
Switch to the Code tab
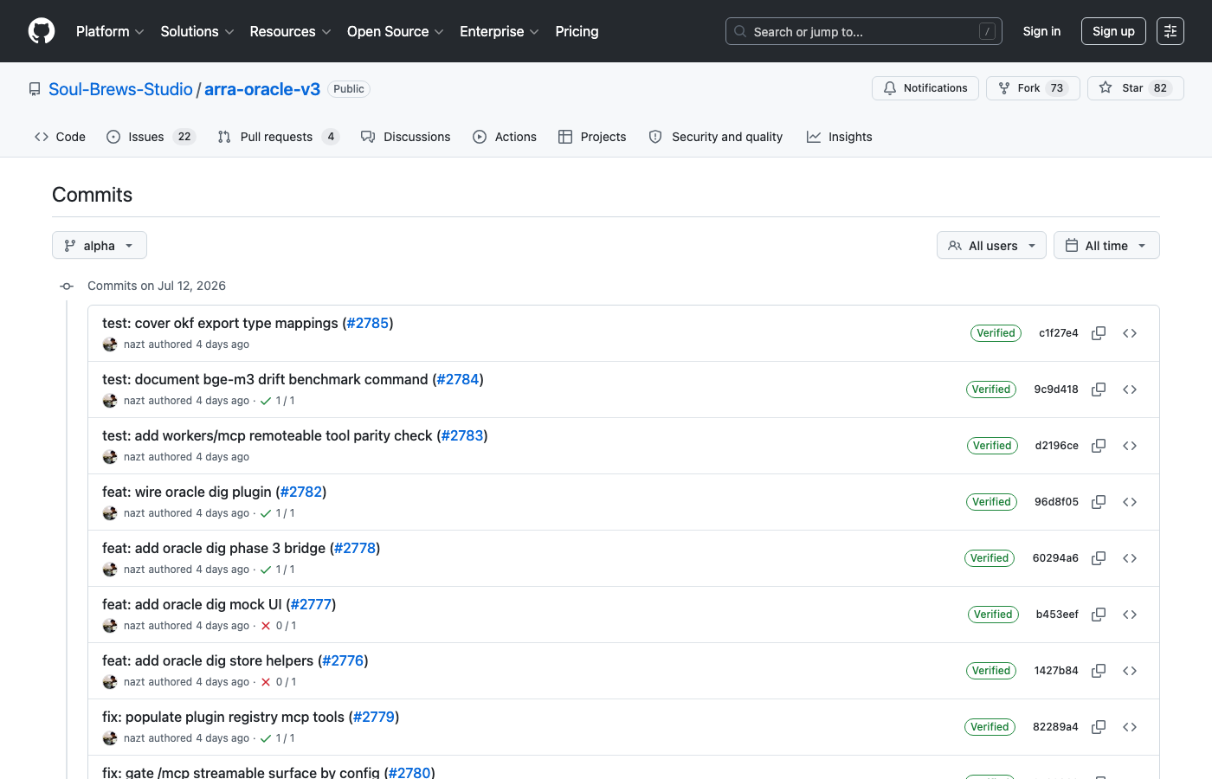(60, 137)
